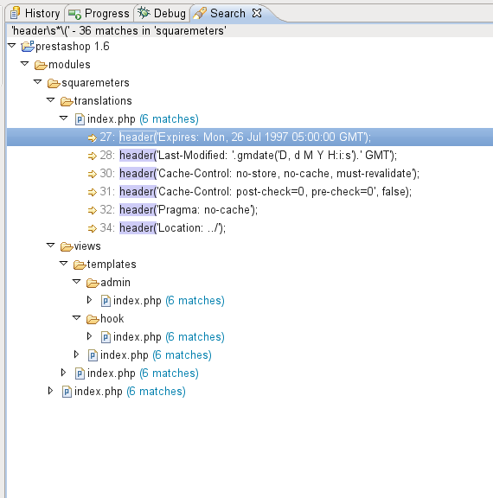Image resolution: width=493 pixels, height=498 pixels.
Task: Click the match arrow icon on line 28
Action: click(93, 156)
